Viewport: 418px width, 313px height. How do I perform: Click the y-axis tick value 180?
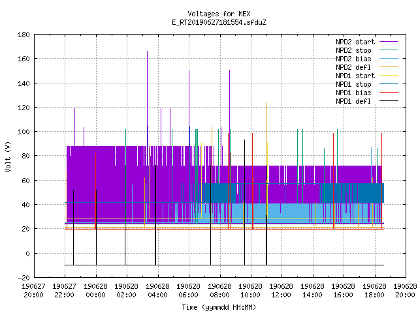click(24, 35)
